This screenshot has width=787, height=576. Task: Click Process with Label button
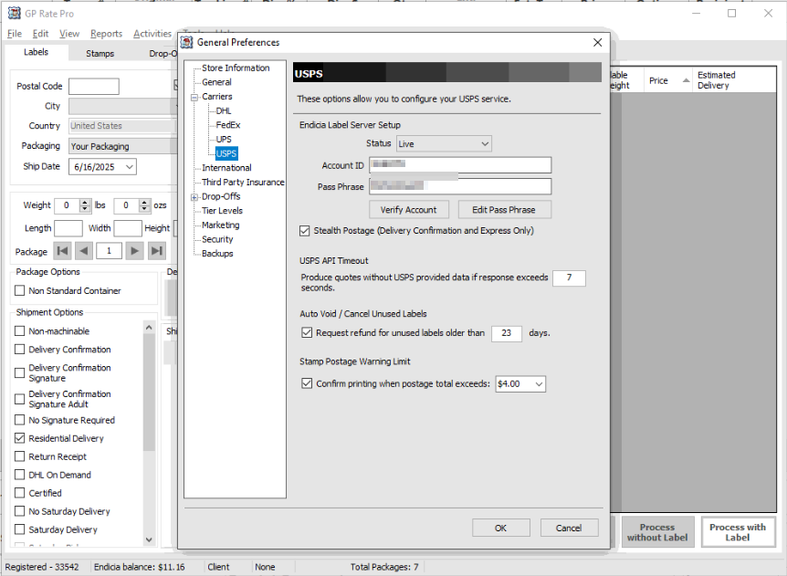coord(738,532)
